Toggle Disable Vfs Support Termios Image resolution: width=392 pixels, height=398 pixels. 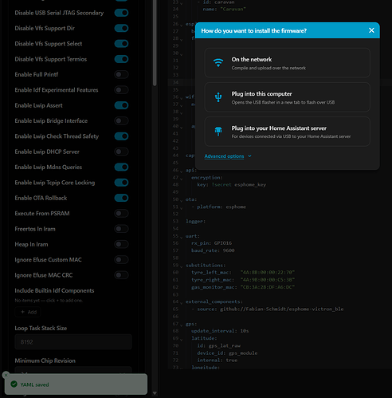(121, 59)
